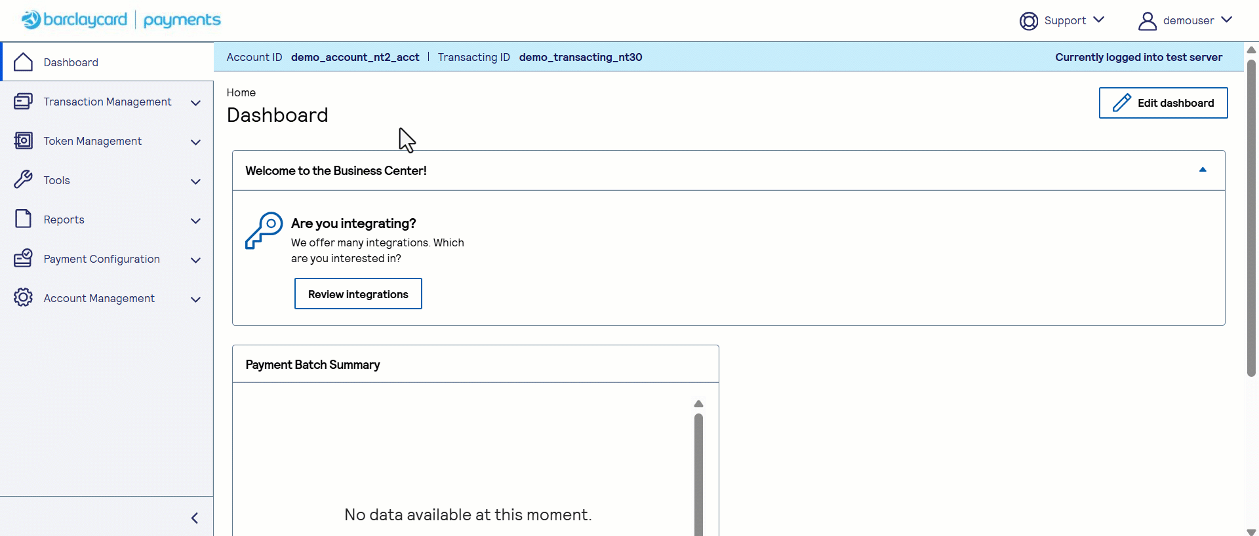This screenshot has width=1259, height=536.
Task: Click the Review integrations button
Action: [x=358, y=294]
